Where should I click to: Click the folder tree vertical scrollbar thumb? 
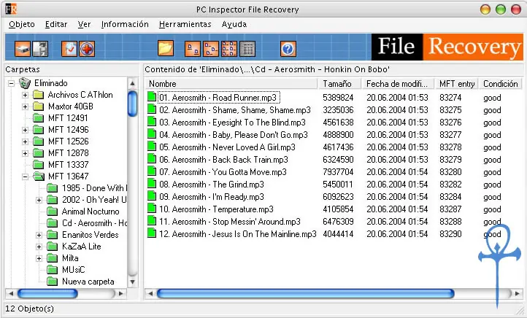(x=133, y=104)
